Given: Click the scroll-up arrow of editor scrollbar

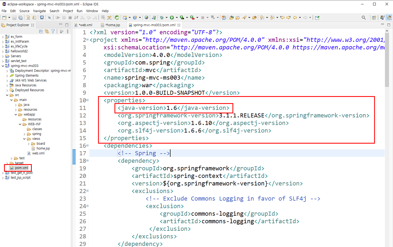Looking at the screenshot, I should (x=387, y=31).
